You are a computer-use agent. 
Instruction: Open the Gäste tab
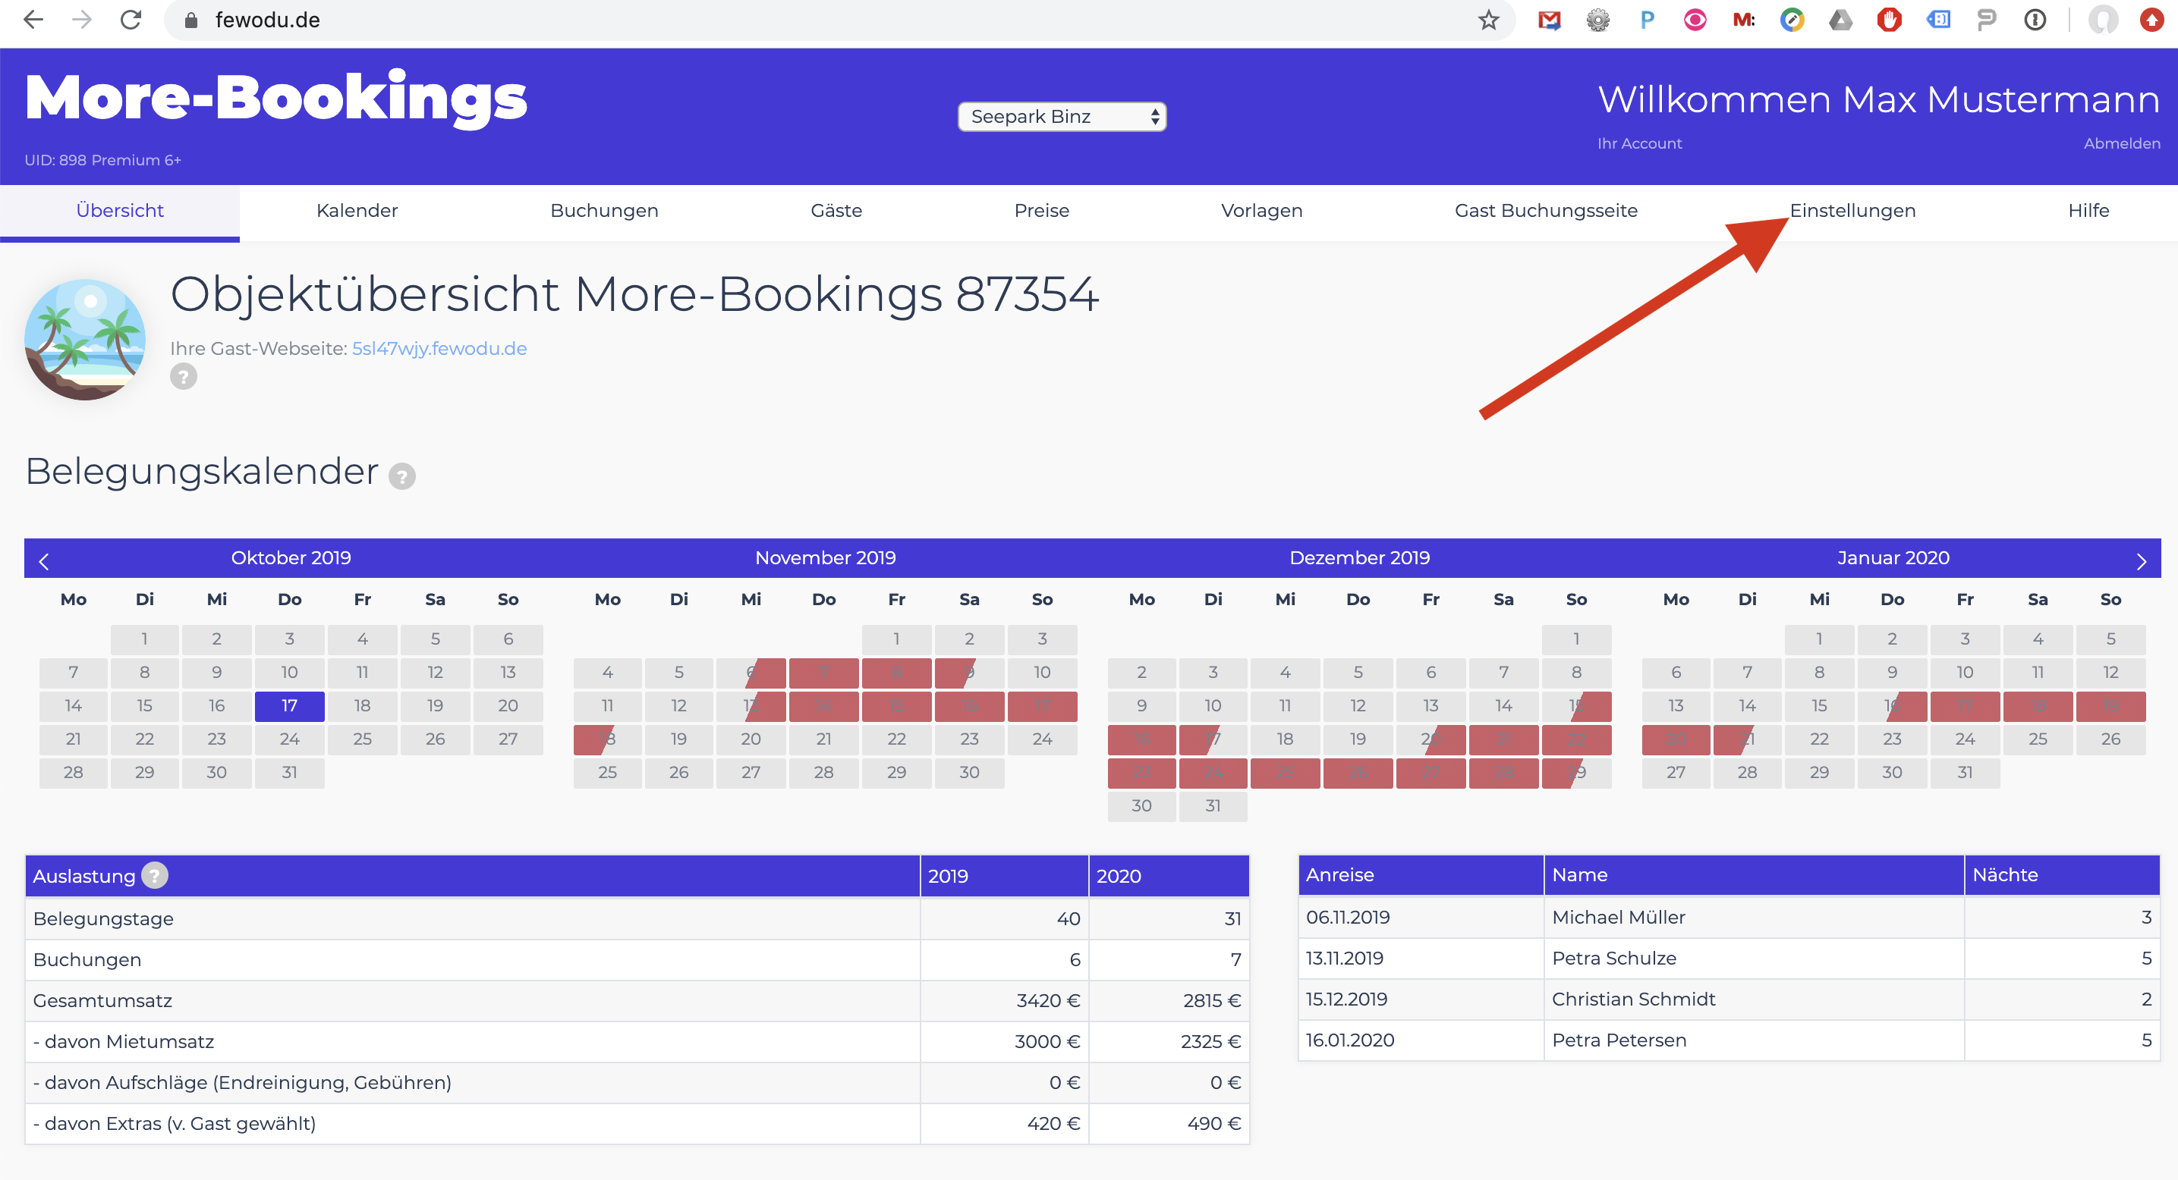(836, 210)
